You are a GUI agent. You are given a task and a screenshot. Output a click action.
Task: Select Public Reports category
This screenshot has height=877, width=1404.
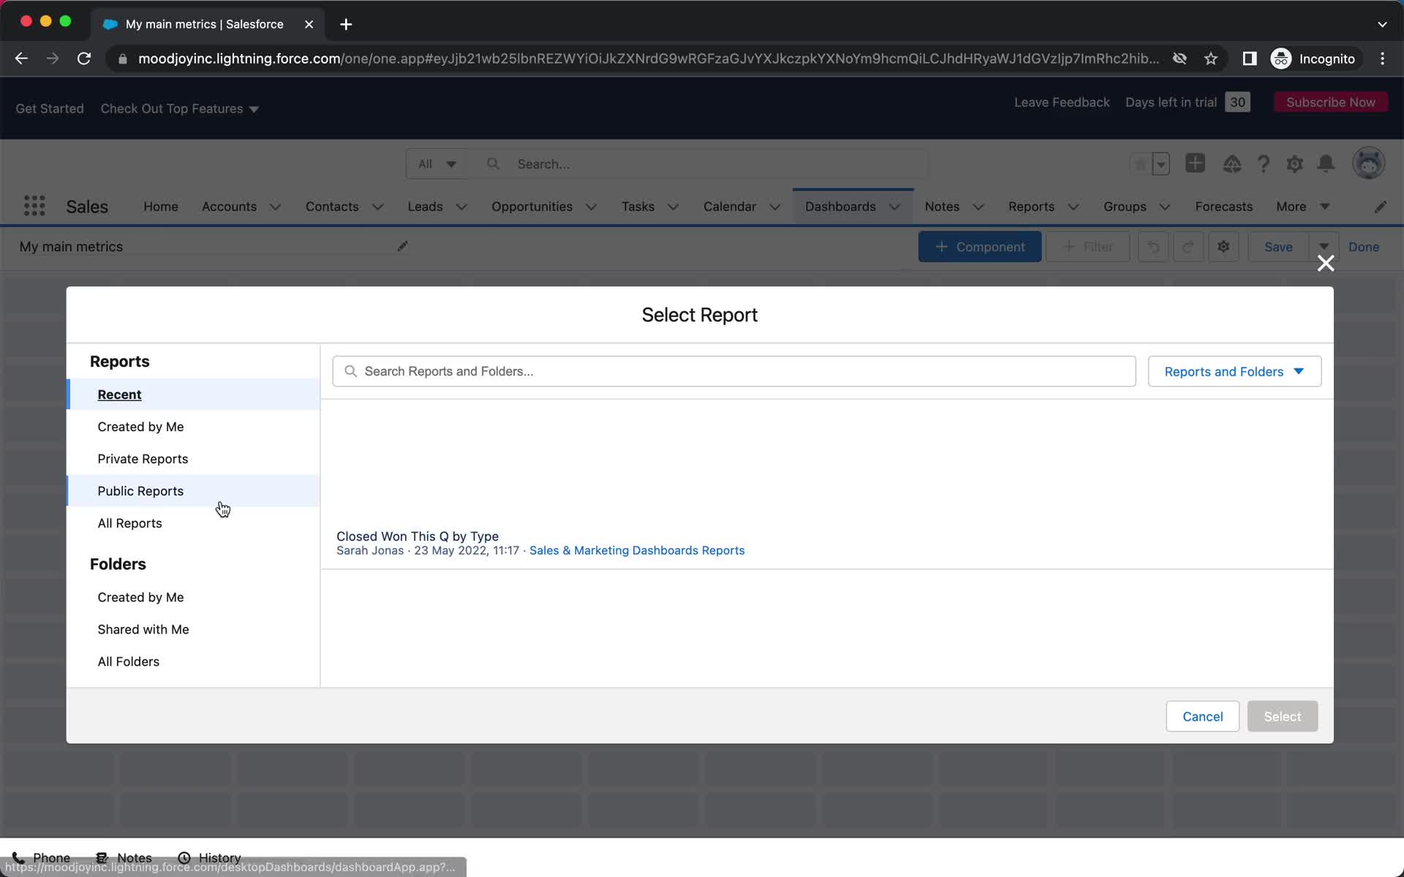pyautogui.click(x=193, y=491)
